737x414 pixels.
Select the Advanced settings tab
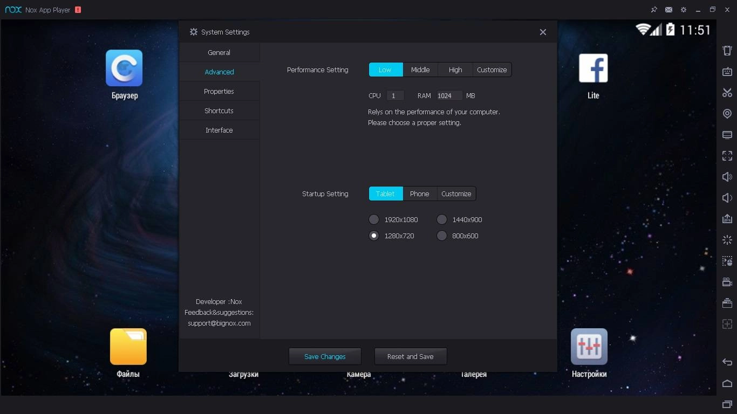[219, 72]
